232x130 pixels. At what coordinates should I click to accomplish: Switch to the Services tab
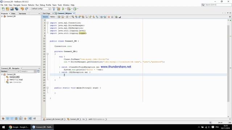coord(22,14)
